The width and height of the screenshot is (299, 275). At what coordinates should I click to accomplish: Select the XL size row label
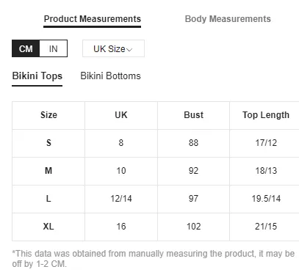48,227
